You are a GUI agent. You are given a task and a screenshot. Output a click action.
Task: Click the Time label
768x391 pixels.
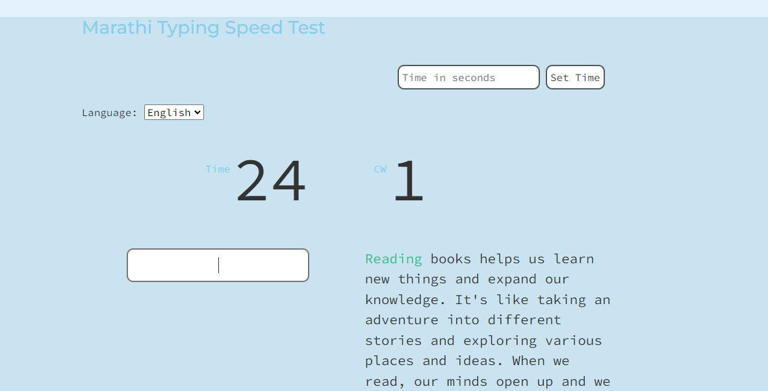[218, 169]
